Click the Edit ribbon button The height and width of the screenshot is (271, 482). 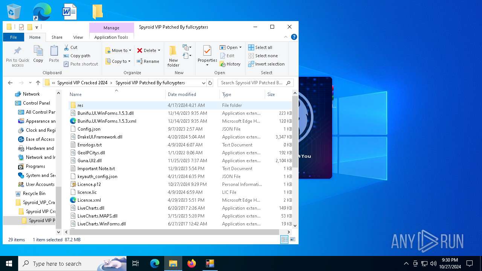point(227,56)
